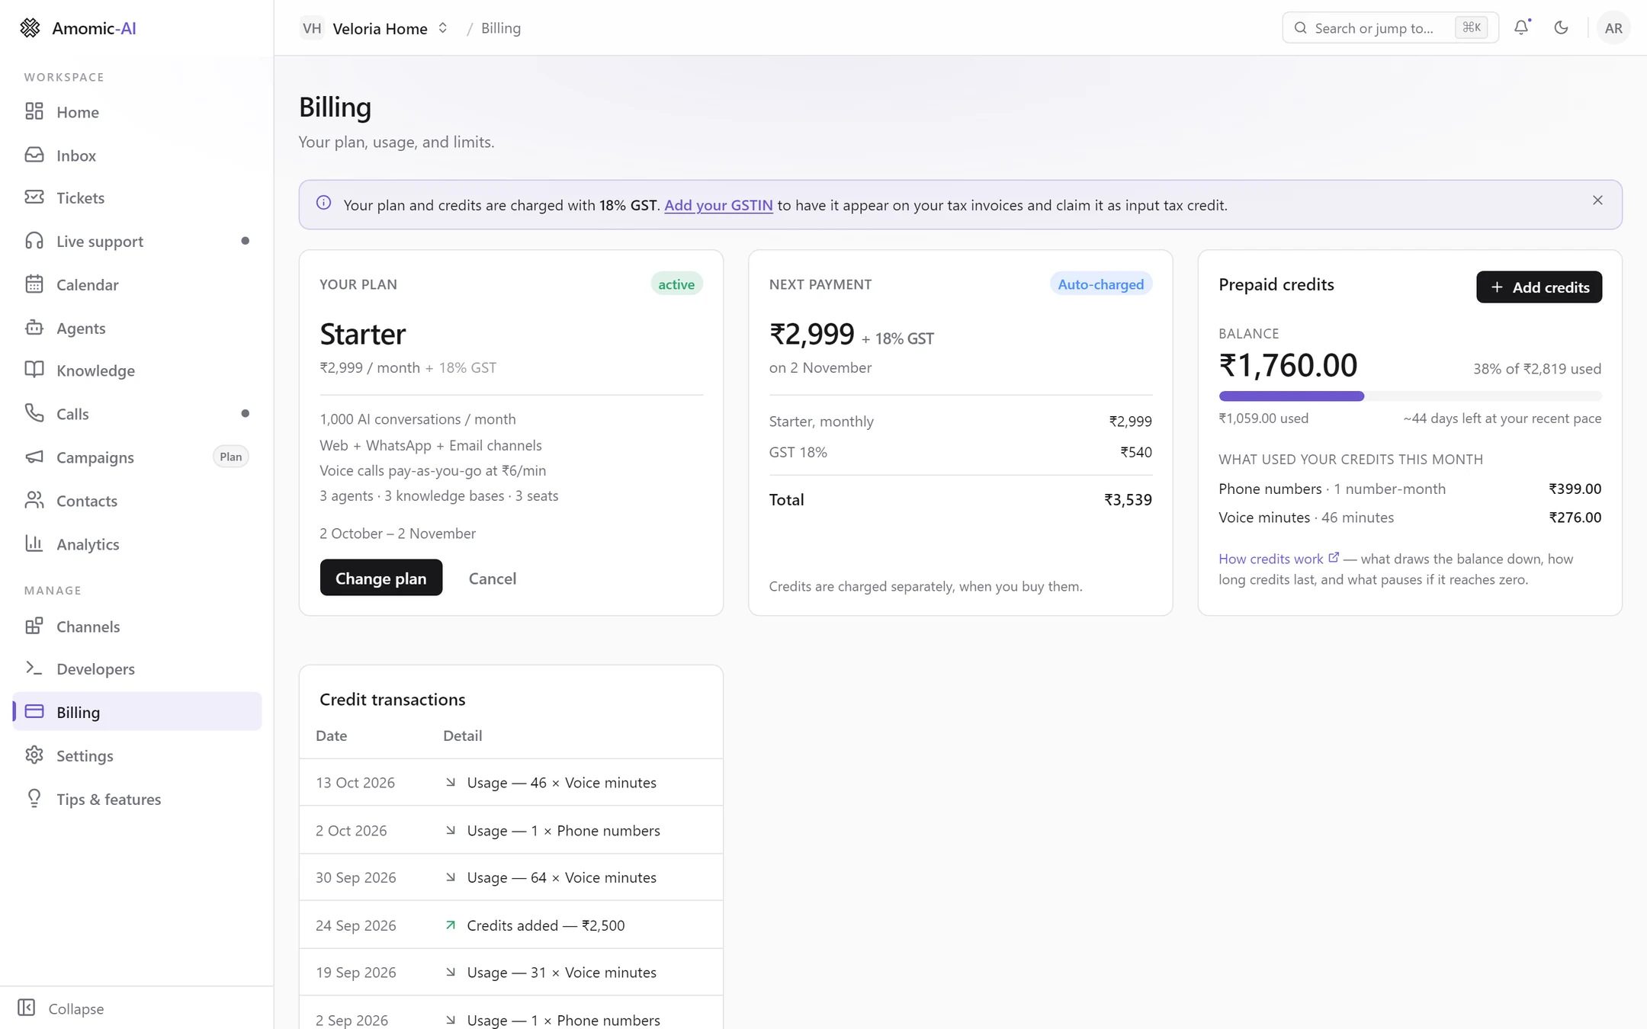Image resolution: width=1647 pixels, height=1029 pixels.
Task: Select Campaigns menu item
Action: (137, 457)
